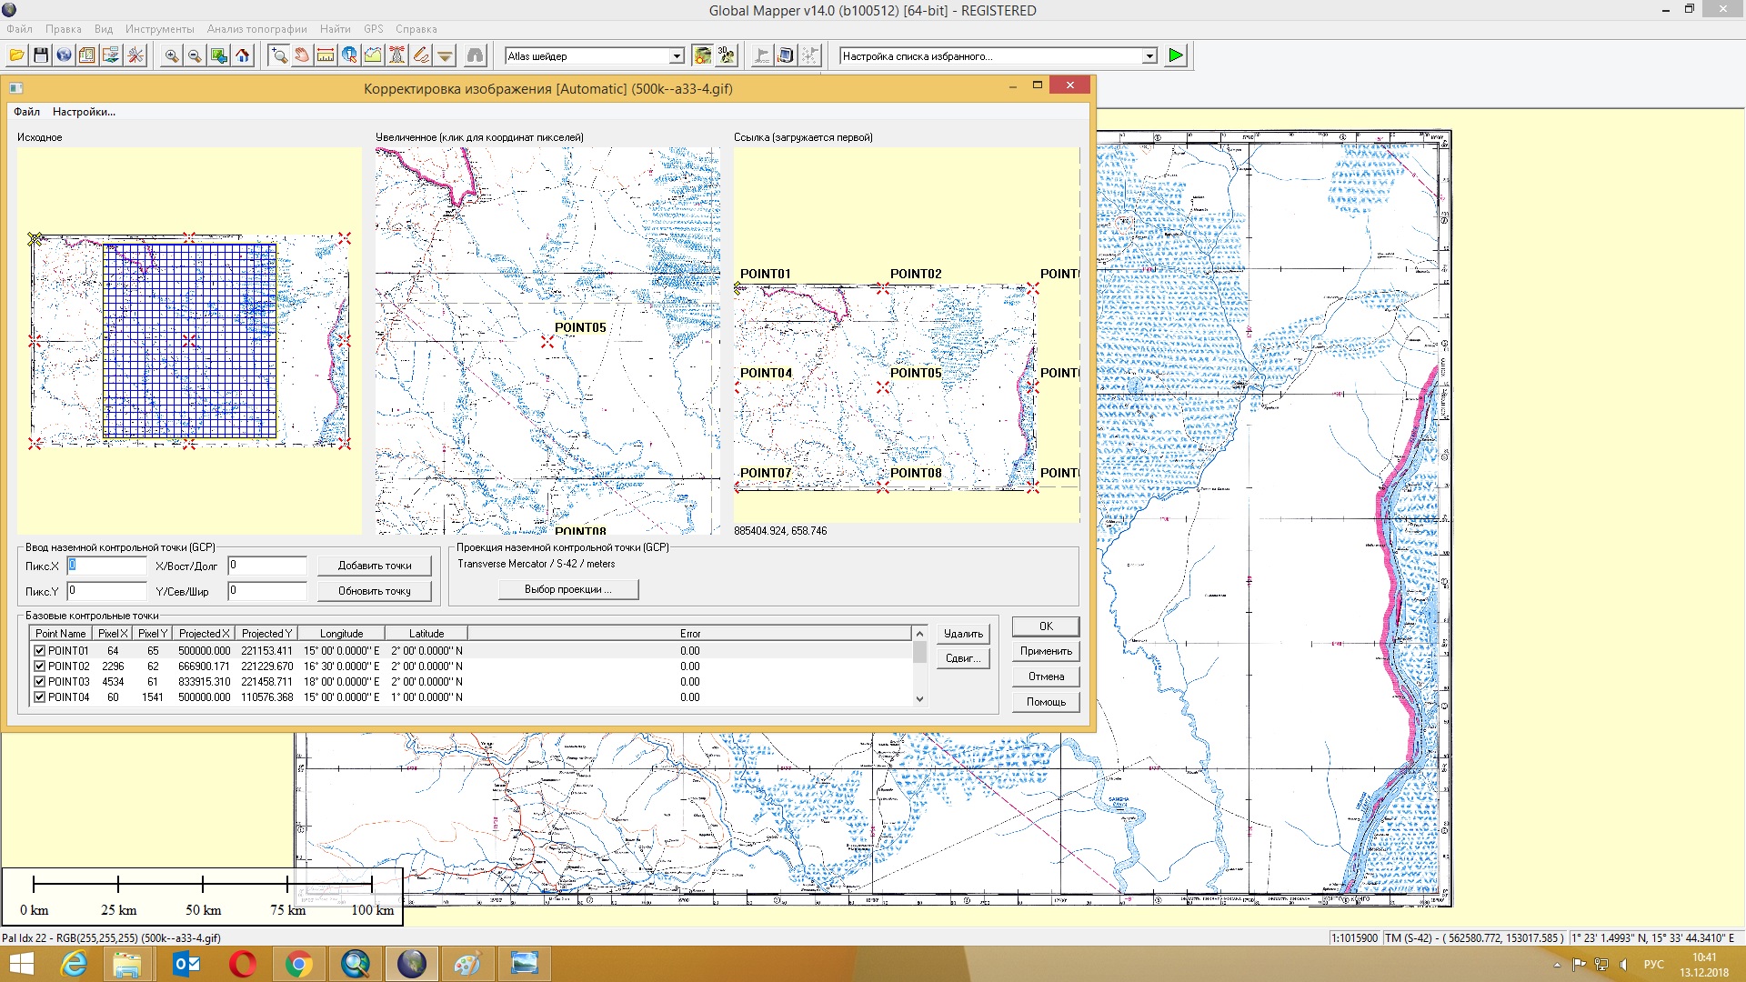Toggle the POINT03 control point checkbox

point(39,682)
